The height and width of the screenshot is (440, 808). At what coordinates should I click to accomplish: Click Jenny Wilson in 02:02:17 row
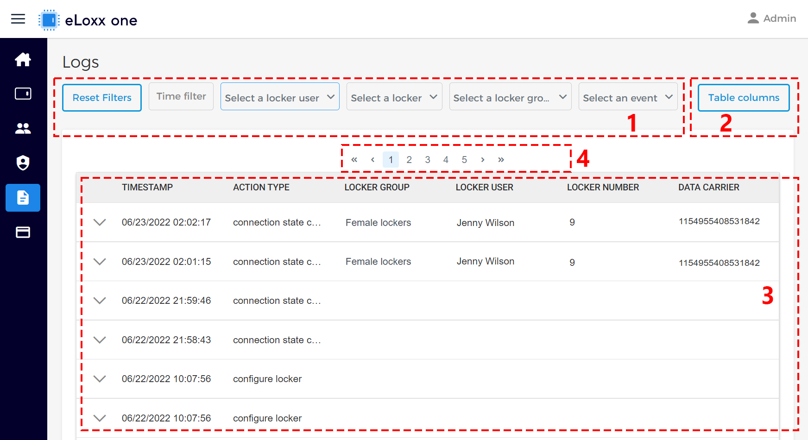[x=486, y=223]
